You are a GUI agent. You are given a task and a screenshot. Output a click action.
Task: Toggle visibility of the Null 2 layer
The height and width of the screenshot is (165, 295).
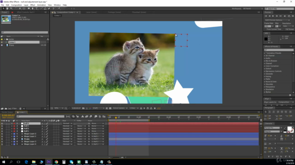click(x=2, y=128)
